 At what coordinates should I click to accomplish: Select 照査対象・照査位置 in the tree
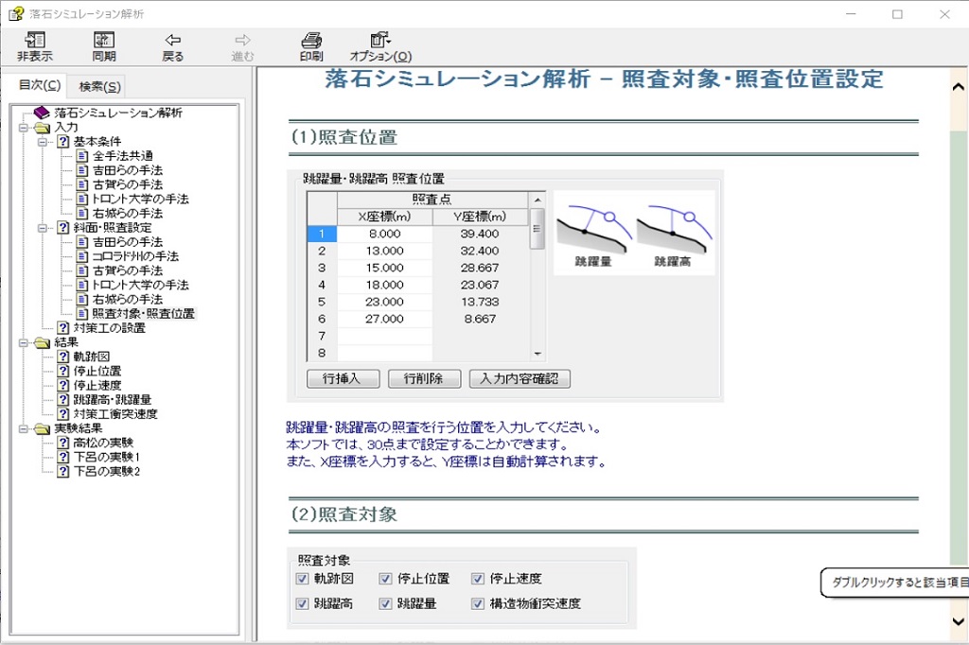point(144,313)
